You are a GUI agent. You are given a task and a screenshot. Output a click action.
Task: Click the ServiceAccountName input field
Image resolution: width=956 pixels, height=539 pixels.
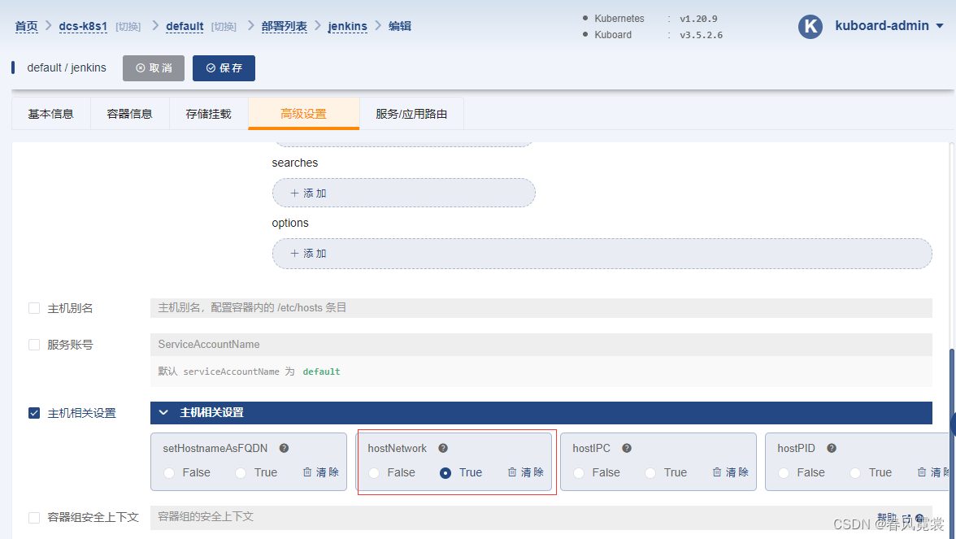(x=541, y=345)
